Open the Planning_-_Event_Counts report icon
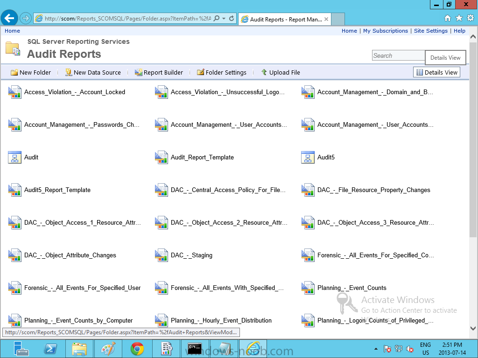This screenshot has height=358, width=478. 308,288
